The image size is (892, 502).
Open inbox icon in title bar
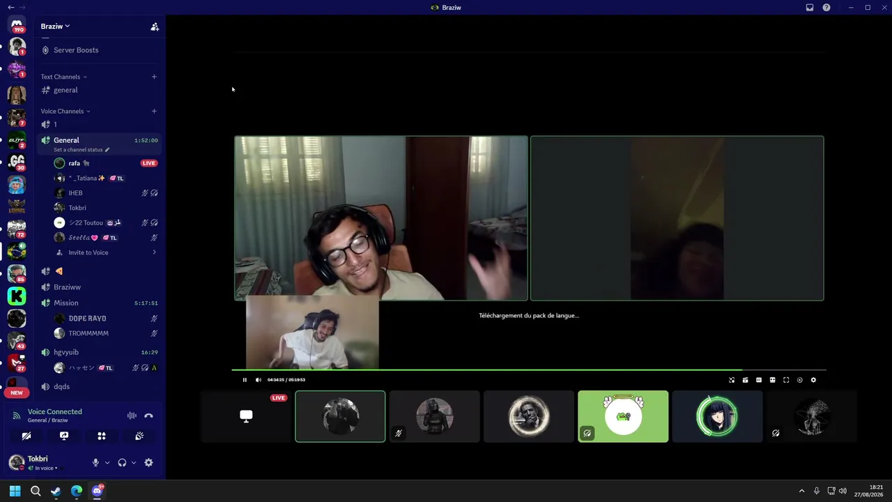click(810, 8)
